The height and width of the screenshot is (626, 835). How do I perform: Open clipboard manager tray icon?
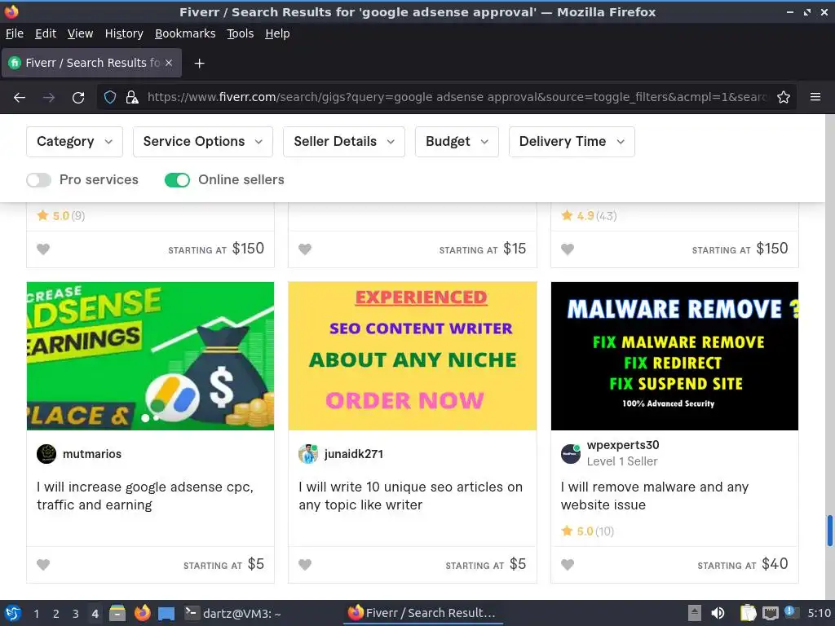(749, 613)
